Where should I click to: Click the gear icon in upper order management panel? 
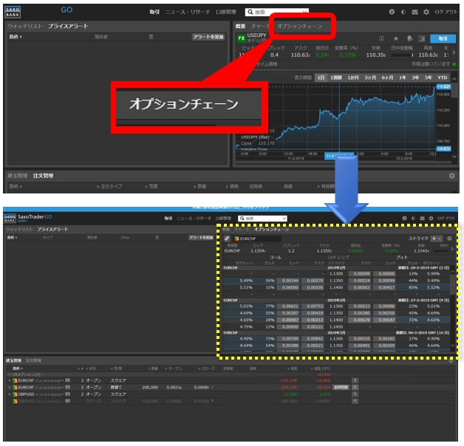coord(451,176)
